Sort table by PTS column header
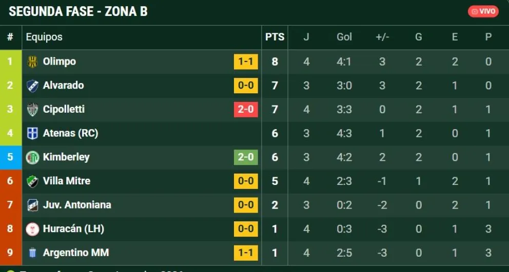509x272 pixels. point(275,37)
